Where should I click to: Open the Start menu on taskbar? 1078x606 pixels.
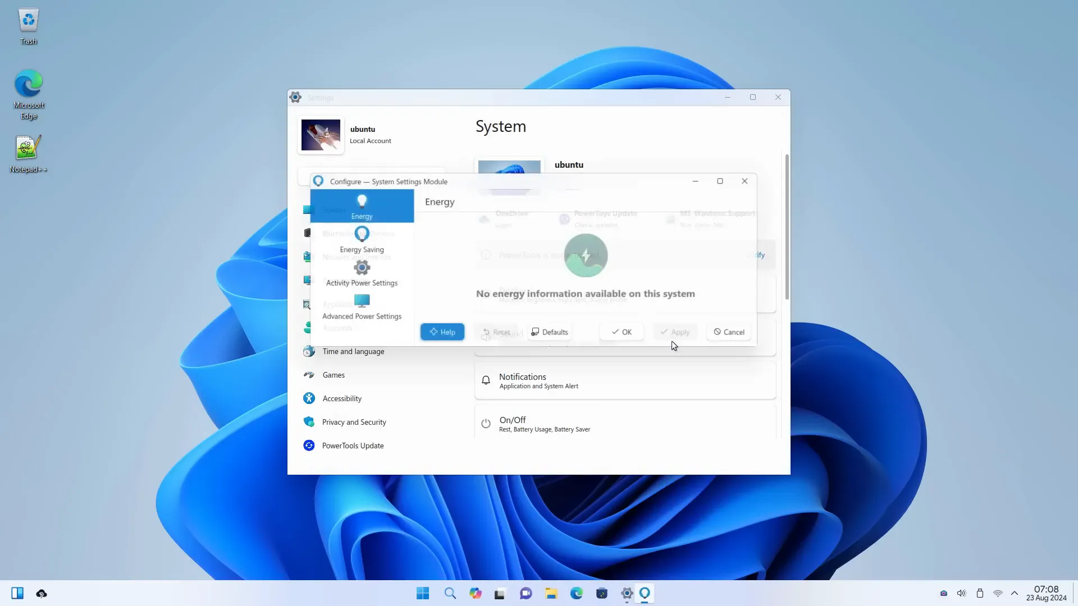[423, 594]
